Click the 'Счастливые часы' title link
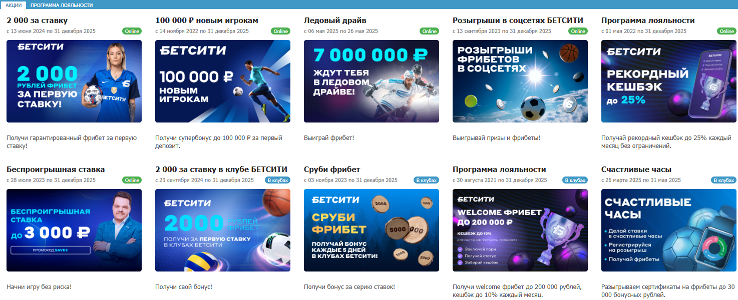 click(636, 169)
